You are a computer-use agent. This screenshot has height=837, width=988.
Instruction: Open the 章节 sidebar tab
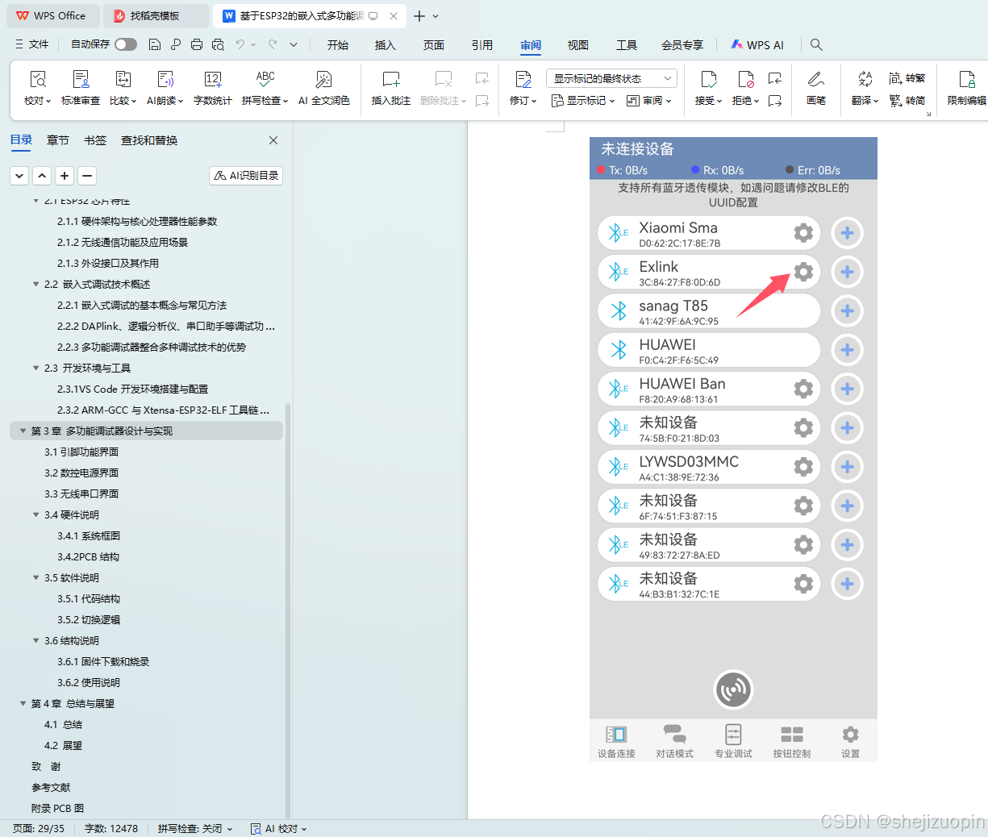tap(57, 139)
